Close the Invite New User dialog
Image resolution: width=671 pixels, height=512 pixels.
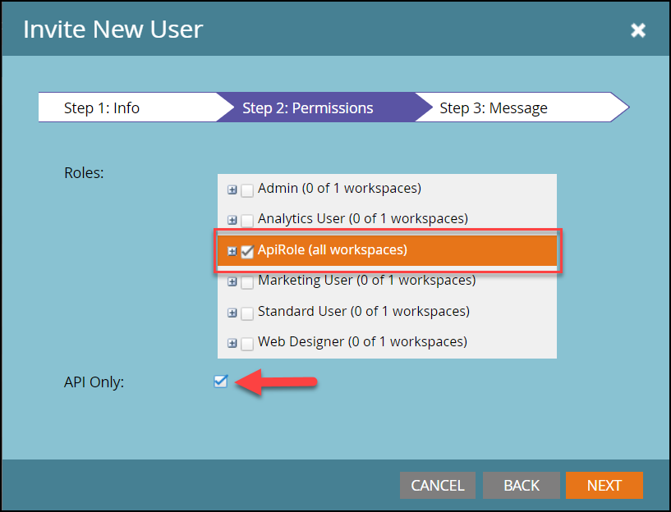tap(637, 31)
